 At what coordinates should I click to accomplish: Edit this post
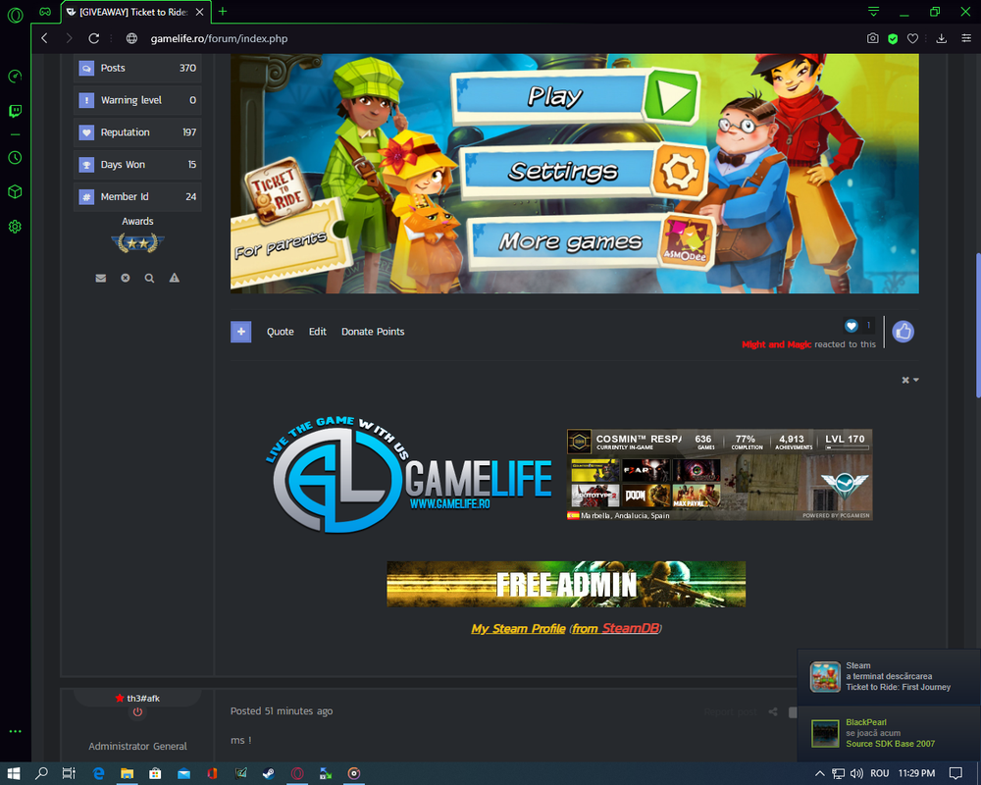(x=317, y=332)
